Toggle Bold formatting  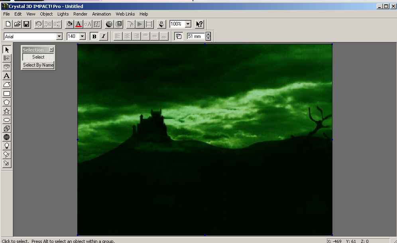94,36
